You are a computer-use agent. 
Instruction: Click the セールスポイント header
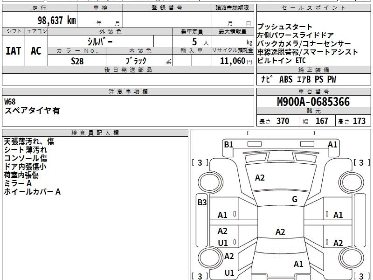[314, 8]
